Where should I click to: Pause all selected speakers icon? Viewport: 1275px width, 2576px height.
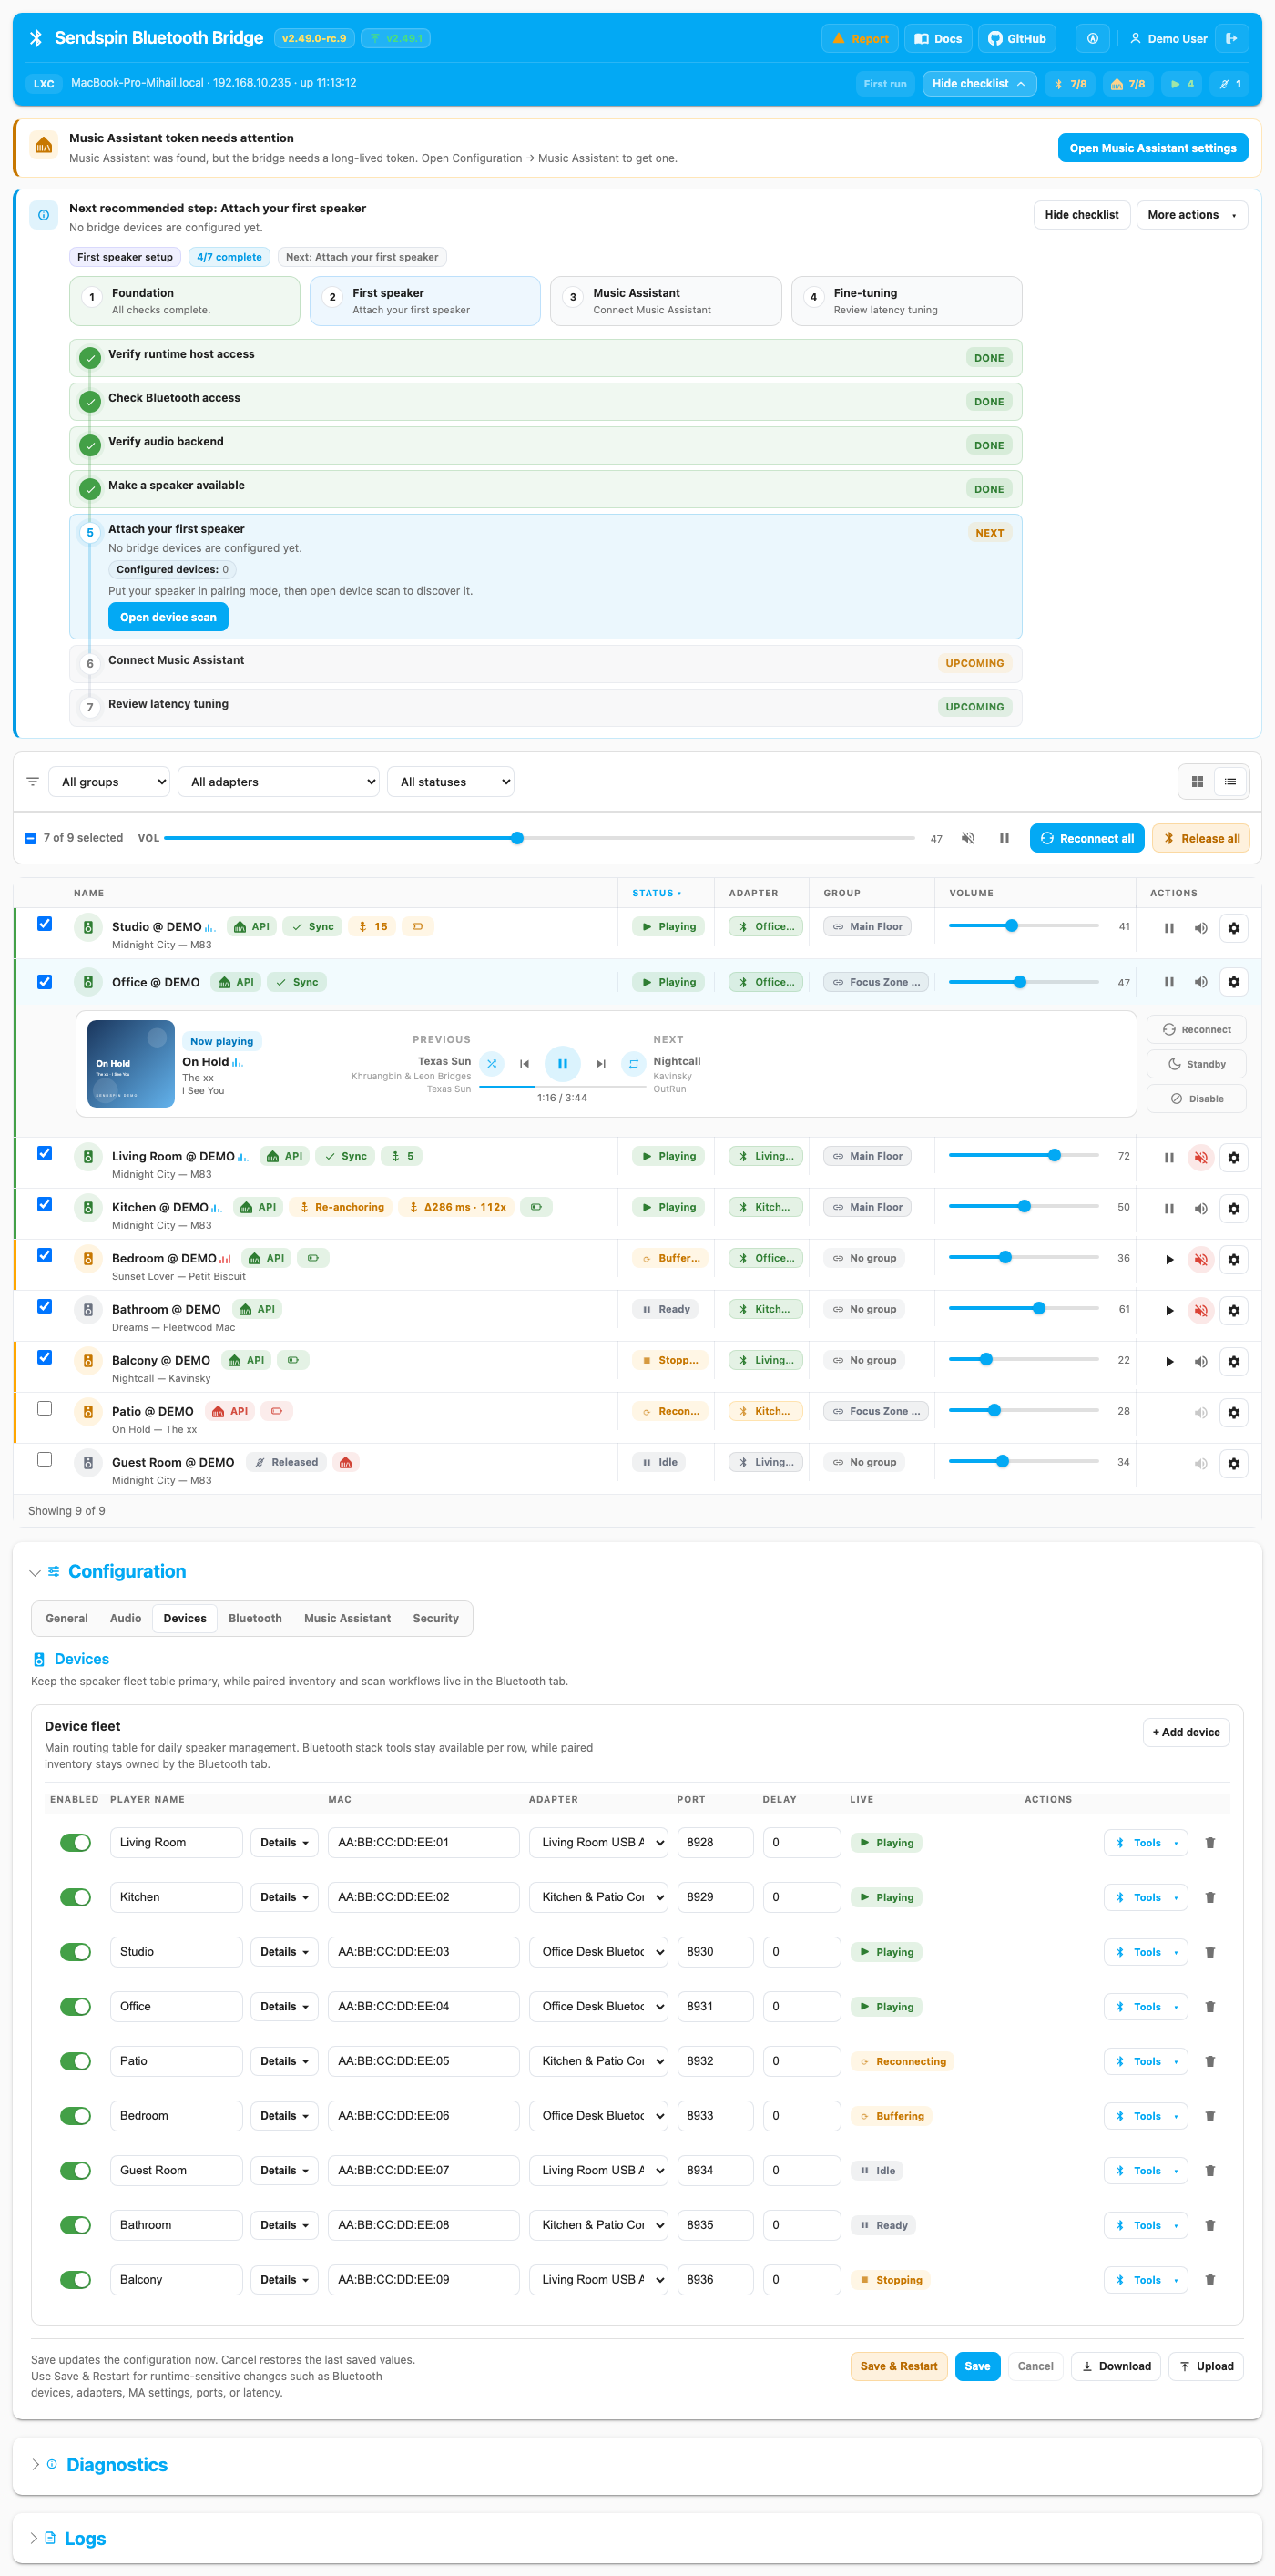1003,838
